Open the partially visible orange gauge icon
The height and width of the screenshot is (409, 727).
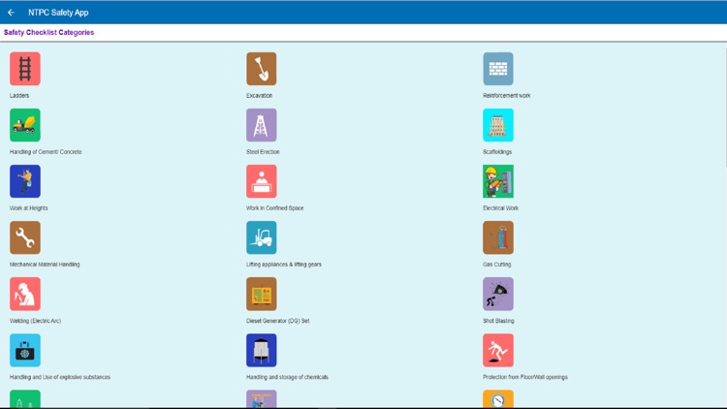click(x=498, y=399)
